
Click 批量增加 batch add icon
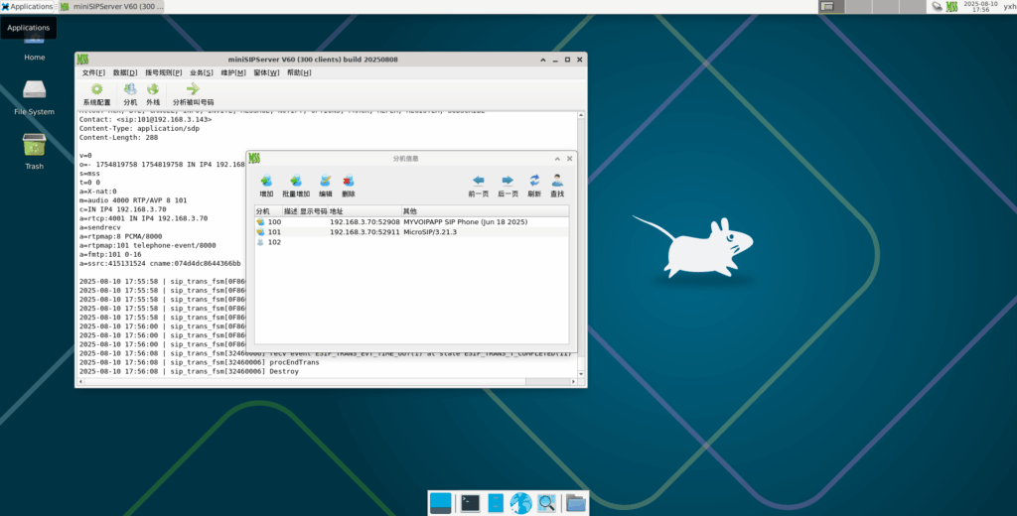pos(296,186)
